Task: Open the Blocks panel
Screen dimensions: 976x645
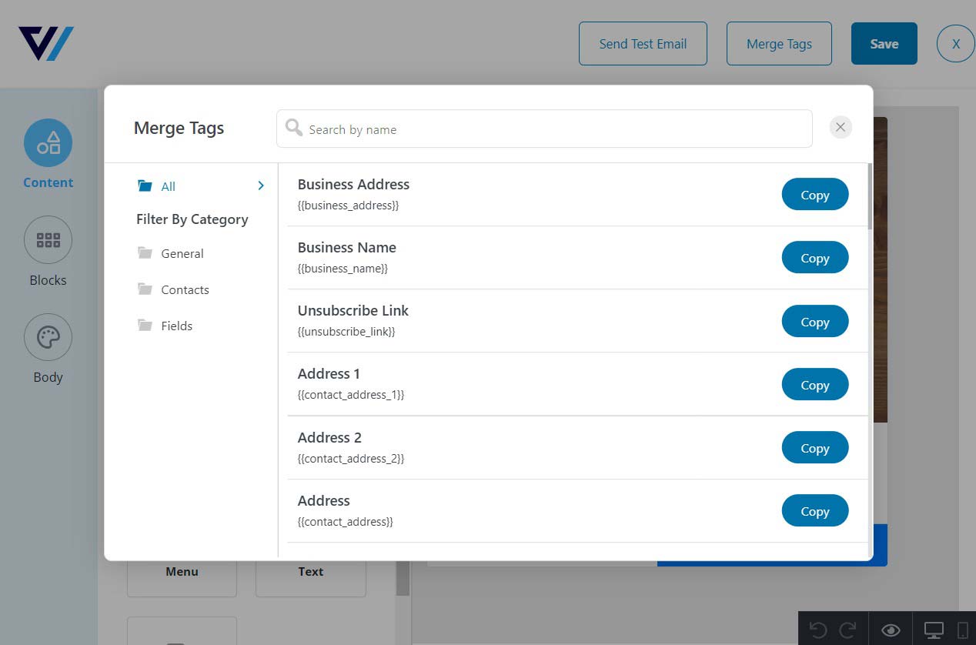Action: (48, 239)
